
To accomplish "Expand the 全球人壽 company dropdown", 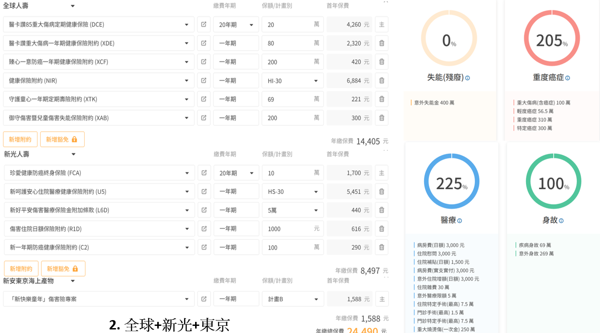I will tap(73, 6).
